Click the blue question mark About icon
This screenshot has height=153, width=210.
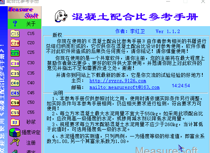pyautogui.click(x=15, y=24)
